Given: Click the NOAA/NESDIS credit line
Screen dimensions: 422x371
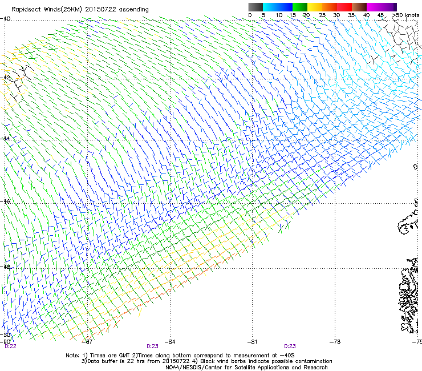Looking at the screenshot, I should click(x=246, y=367).
